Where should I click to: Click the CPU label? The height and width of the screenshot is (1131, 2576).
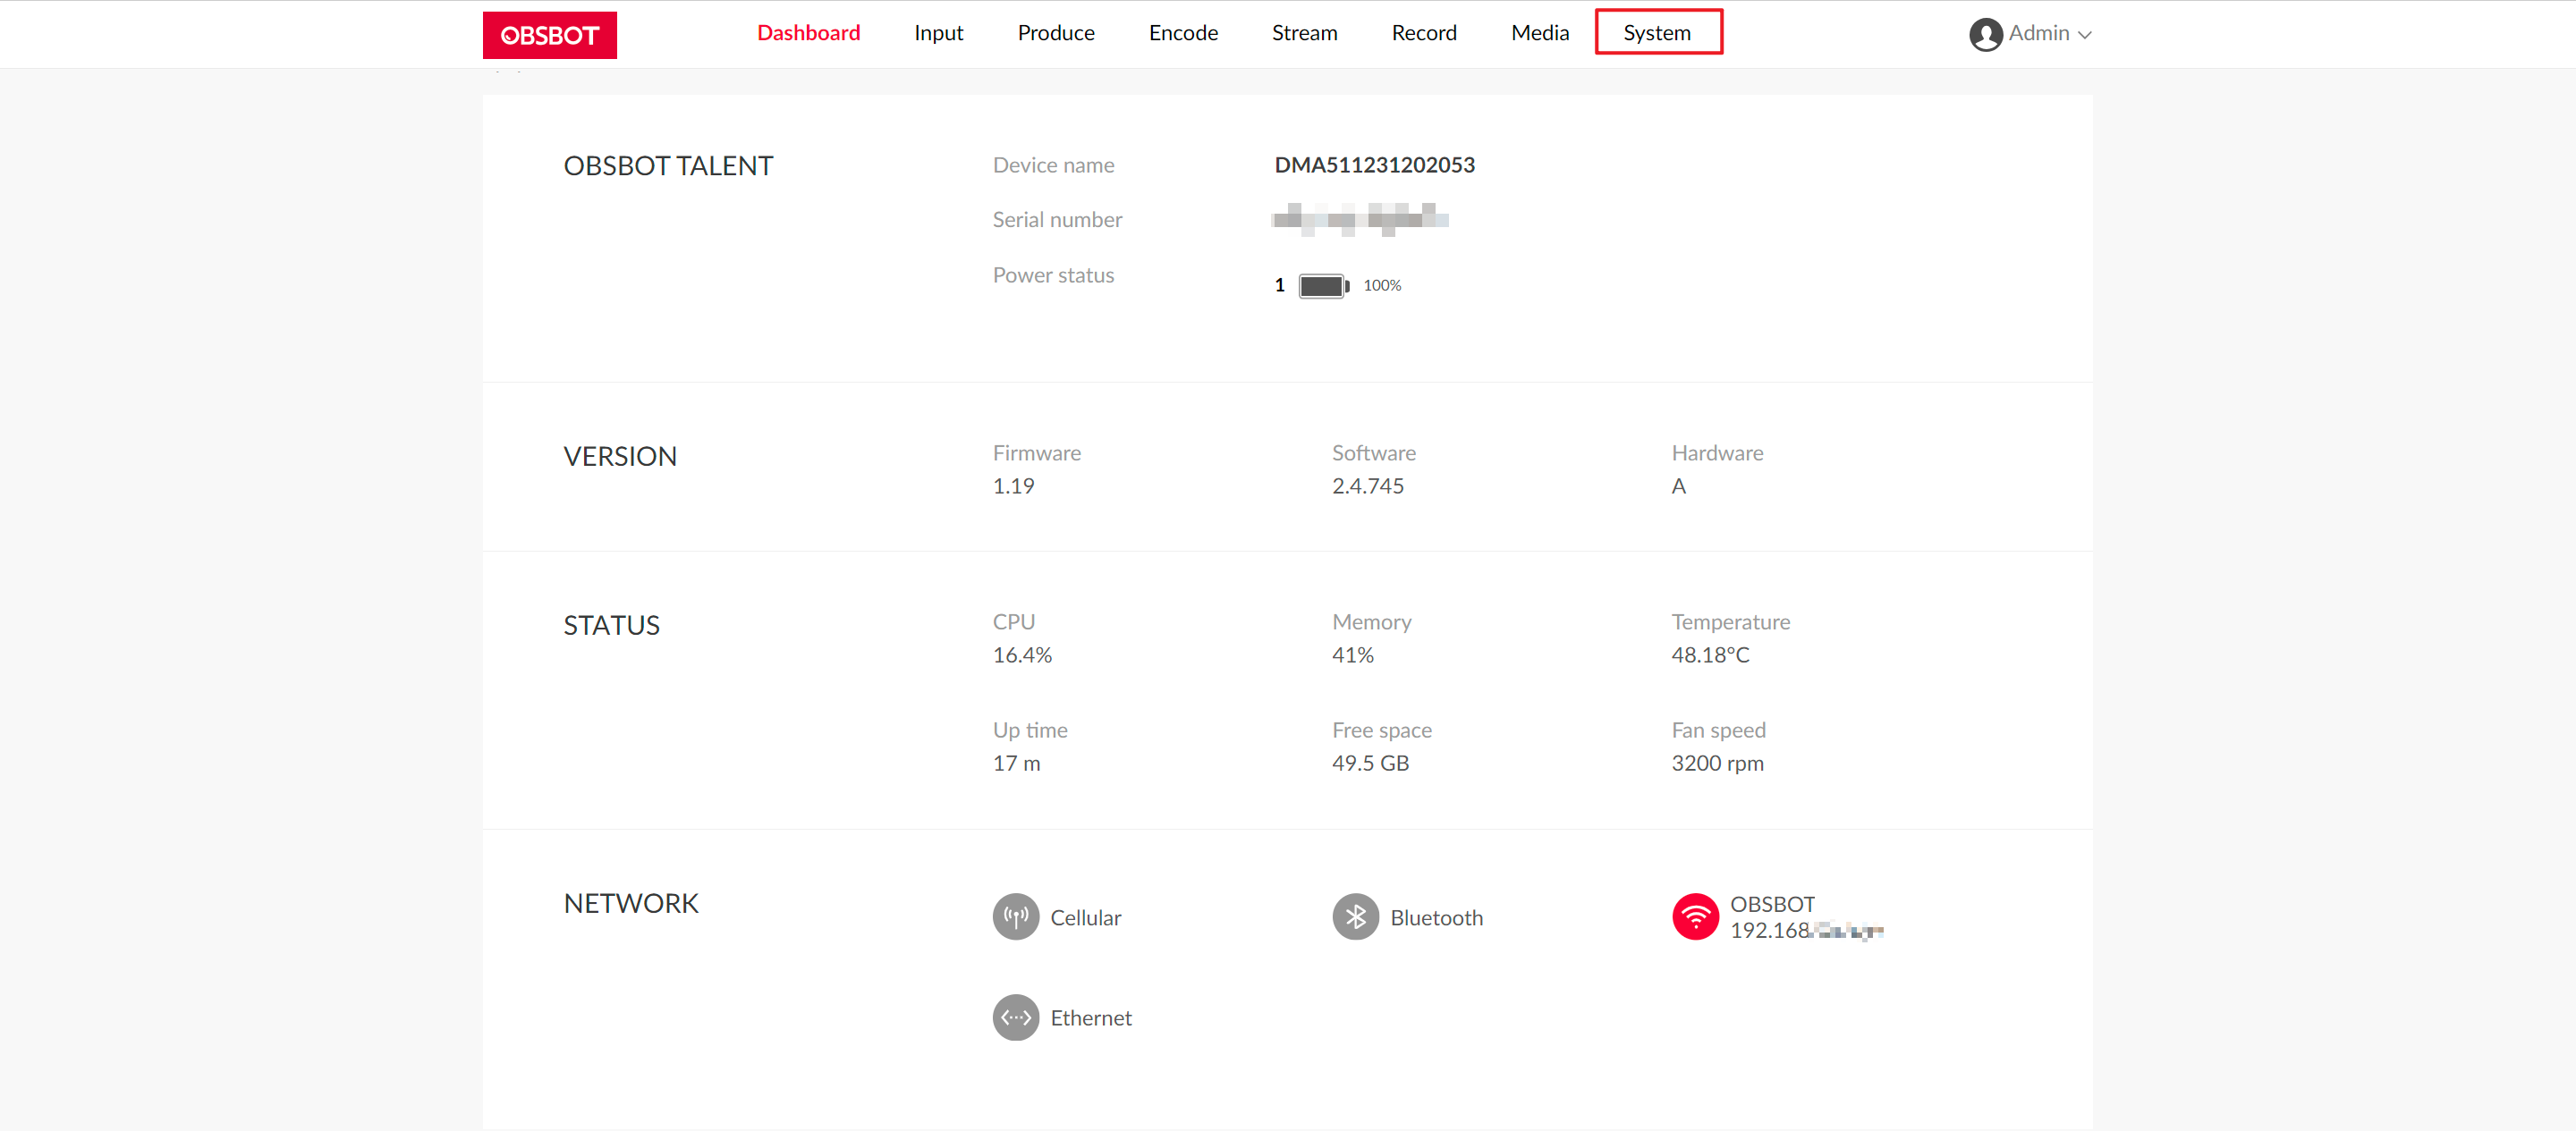(1013, 622)
